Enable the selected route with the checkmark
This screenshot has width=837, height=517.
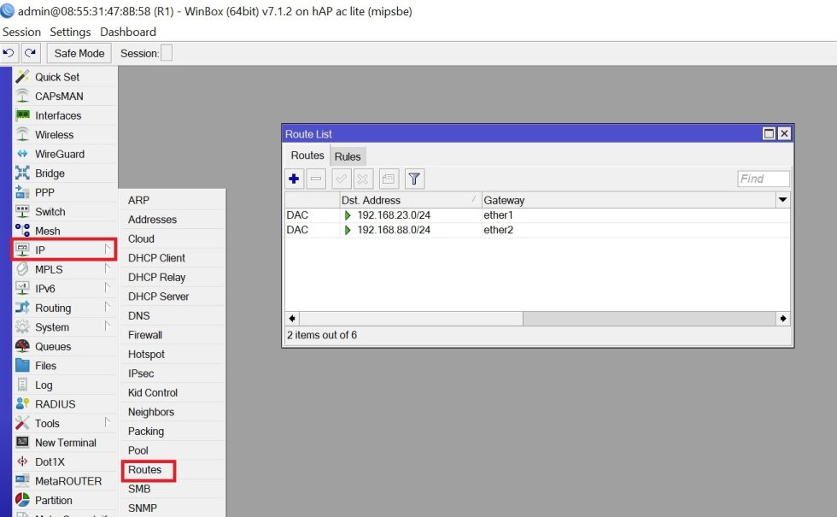pyautogui.click(x=340, y=179)
